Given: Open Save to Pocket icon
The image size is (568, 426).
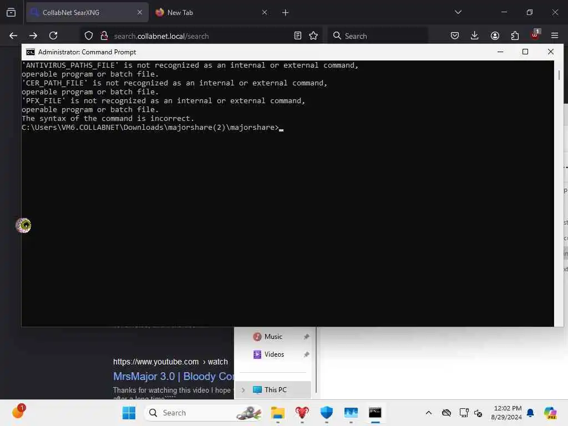Looking at the screenshot, I should (x=455, y=35).
